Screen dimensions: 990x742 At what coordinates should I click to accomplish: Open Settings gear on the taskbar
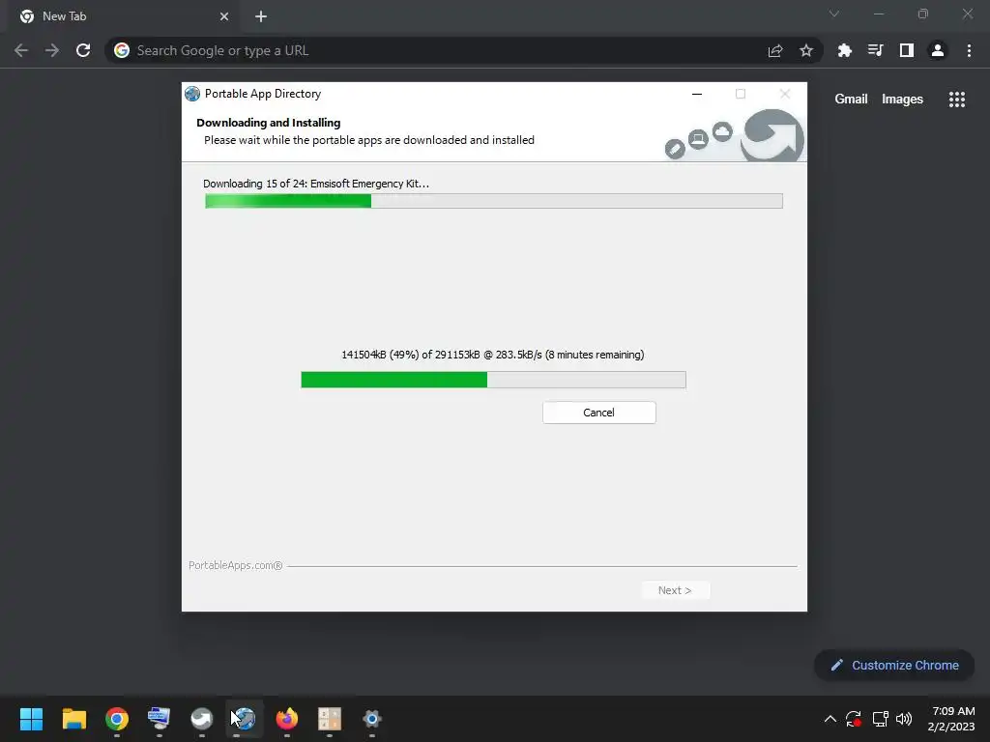(372, 719)
